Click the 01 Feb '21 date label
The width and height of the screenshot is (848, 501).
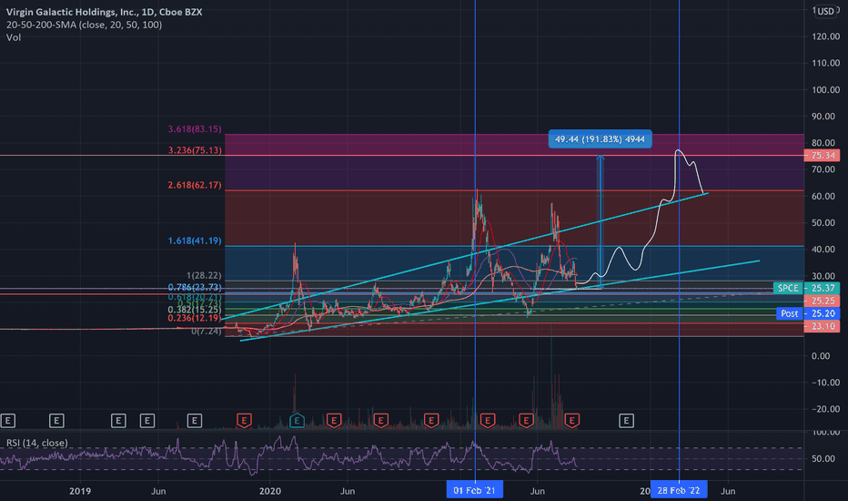coord(474,491)
